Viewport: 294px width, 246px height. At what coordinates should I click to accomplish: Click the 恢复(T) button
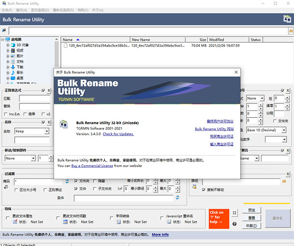tap(252, 226)
